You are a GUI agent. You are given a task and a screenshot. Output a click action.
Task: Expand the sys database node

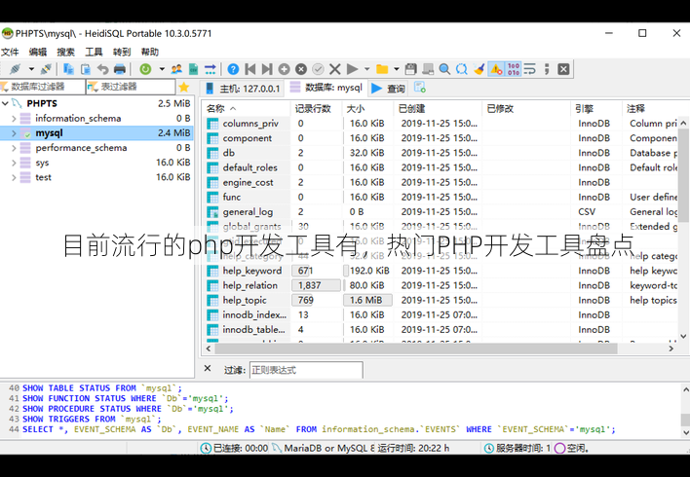(x=14, y=163)
